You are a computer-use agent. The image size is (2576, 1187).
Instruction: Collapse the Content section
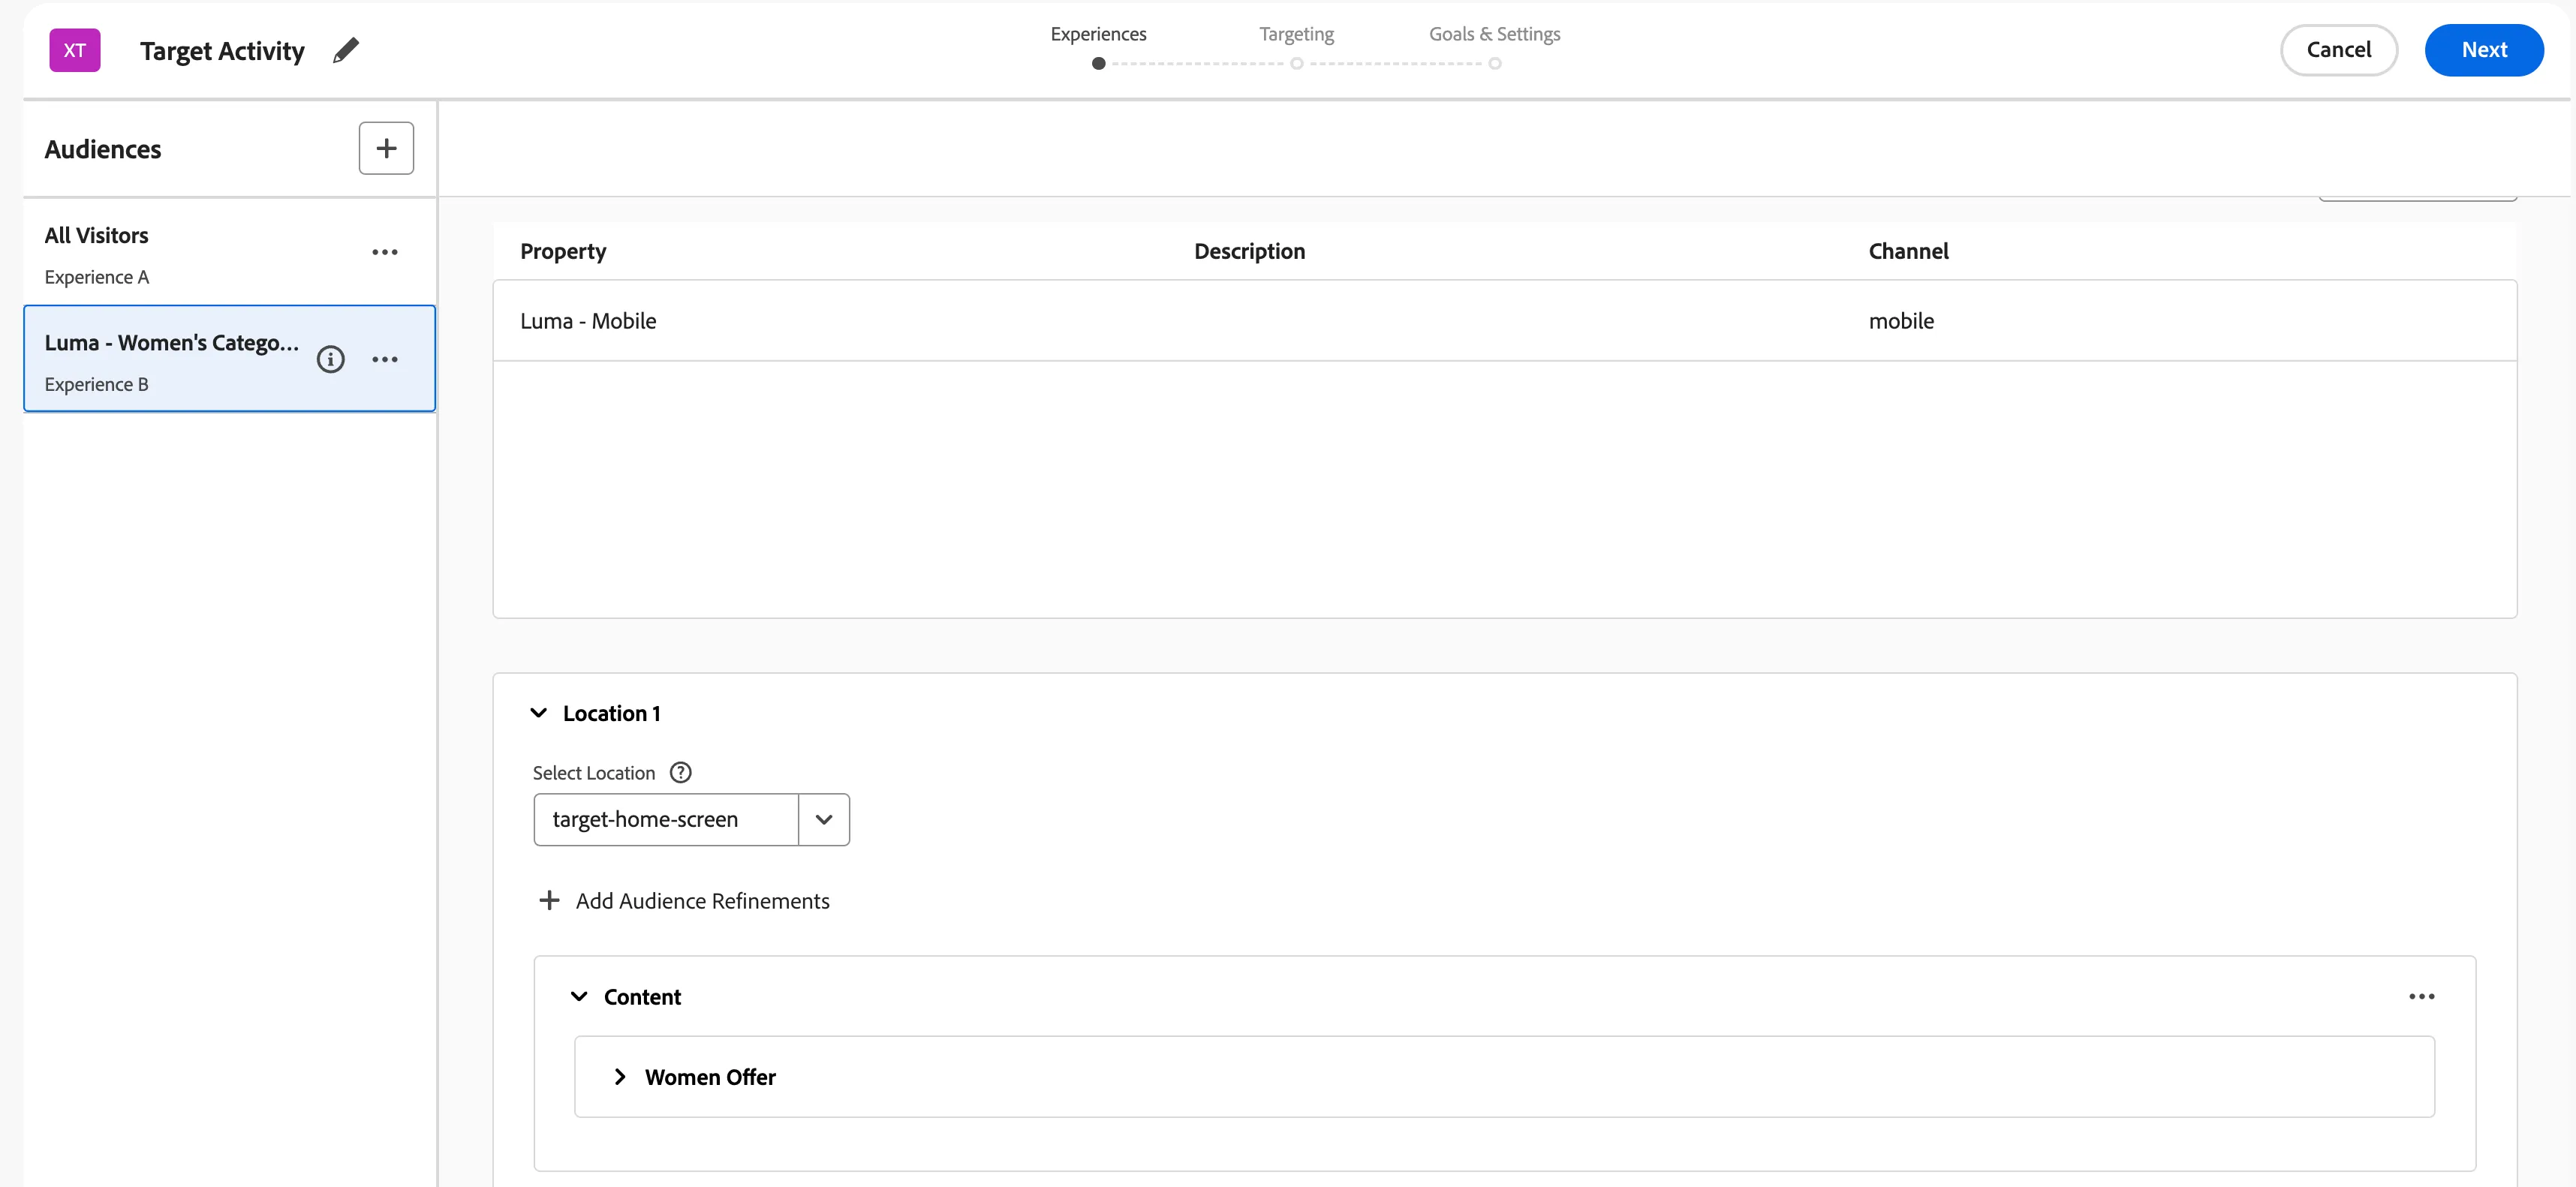tap(579, 996)
